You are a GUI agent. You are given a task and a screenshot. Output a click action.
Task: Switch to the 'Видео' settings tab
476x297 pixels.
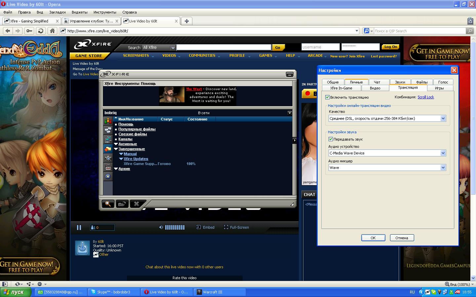(x=375, y=88)
